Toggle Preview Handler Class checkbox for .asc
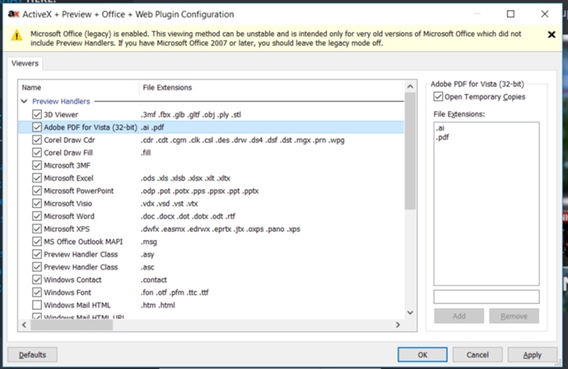The height and width of the screenshot is (369, 568). [x=36, y=267]
